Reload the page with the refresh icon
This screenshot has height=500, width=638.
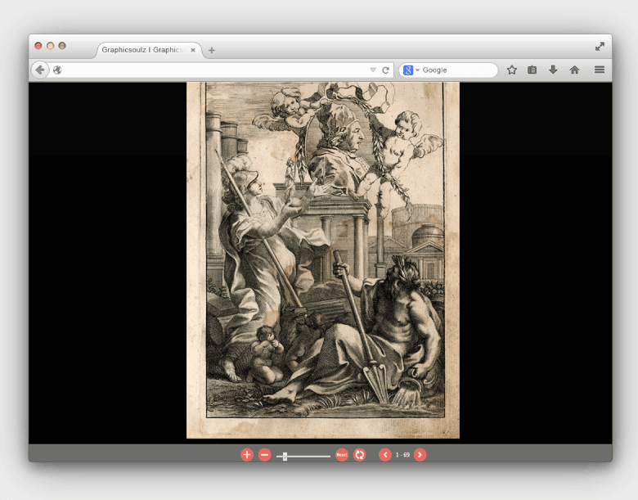pyautogui.click(x=386, y=70)
